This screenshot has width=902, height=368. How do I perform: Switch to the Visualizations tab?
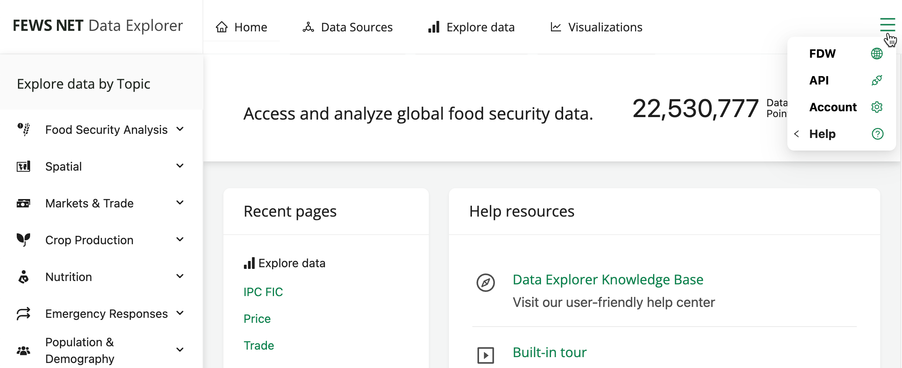click(596, 27)
